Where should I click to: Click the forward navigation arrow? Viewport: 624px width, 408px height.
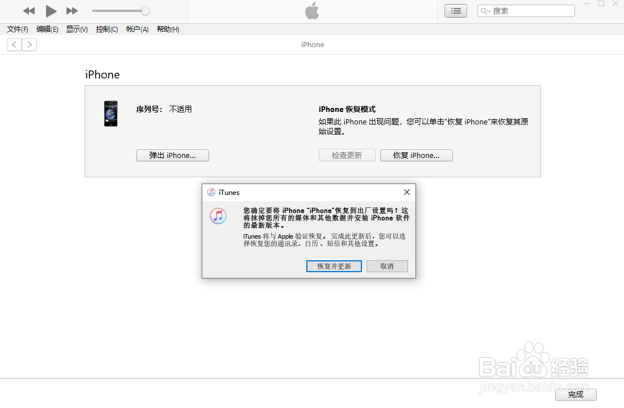click(x=29, y=44)
